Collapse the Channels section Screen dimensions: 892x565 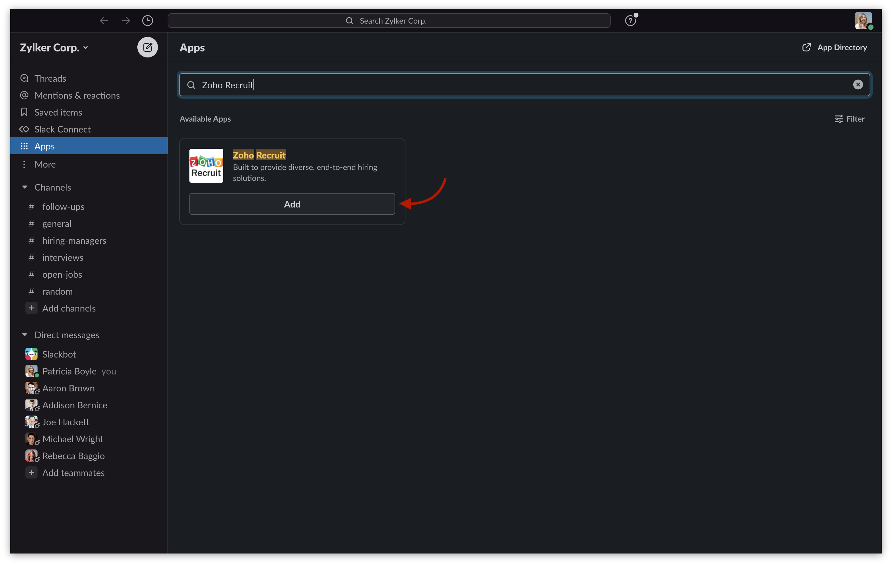click(x=25, y=187)
